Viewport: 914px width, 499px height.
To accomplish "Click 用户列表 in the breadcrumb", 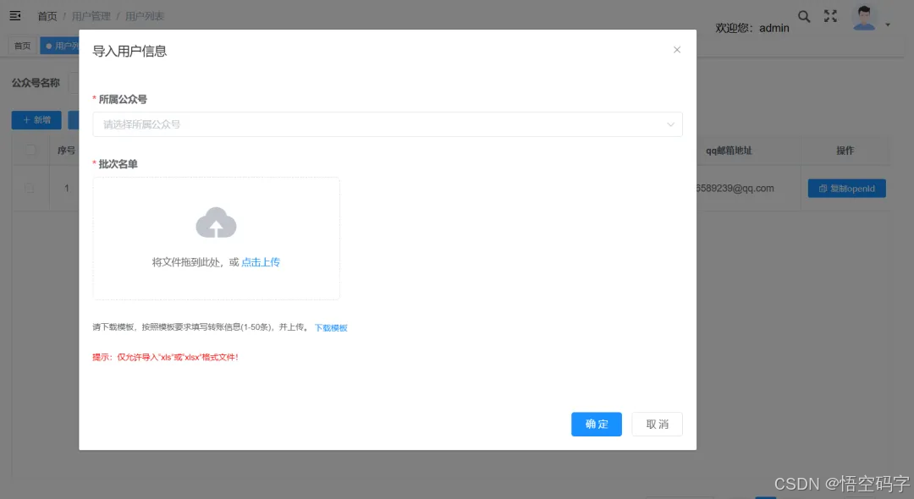I will click(x=145, y=16).
